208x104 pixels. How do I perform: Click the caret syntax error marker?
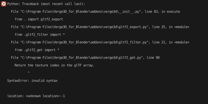click(29, 72)
